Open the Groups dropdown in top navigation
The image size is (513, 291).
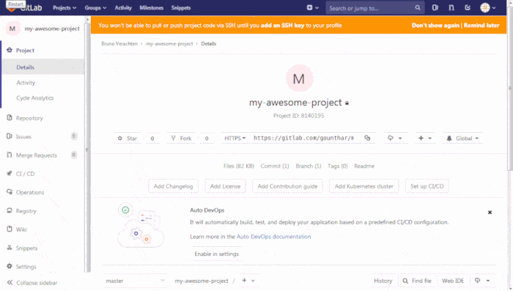(x=95, y=7)
